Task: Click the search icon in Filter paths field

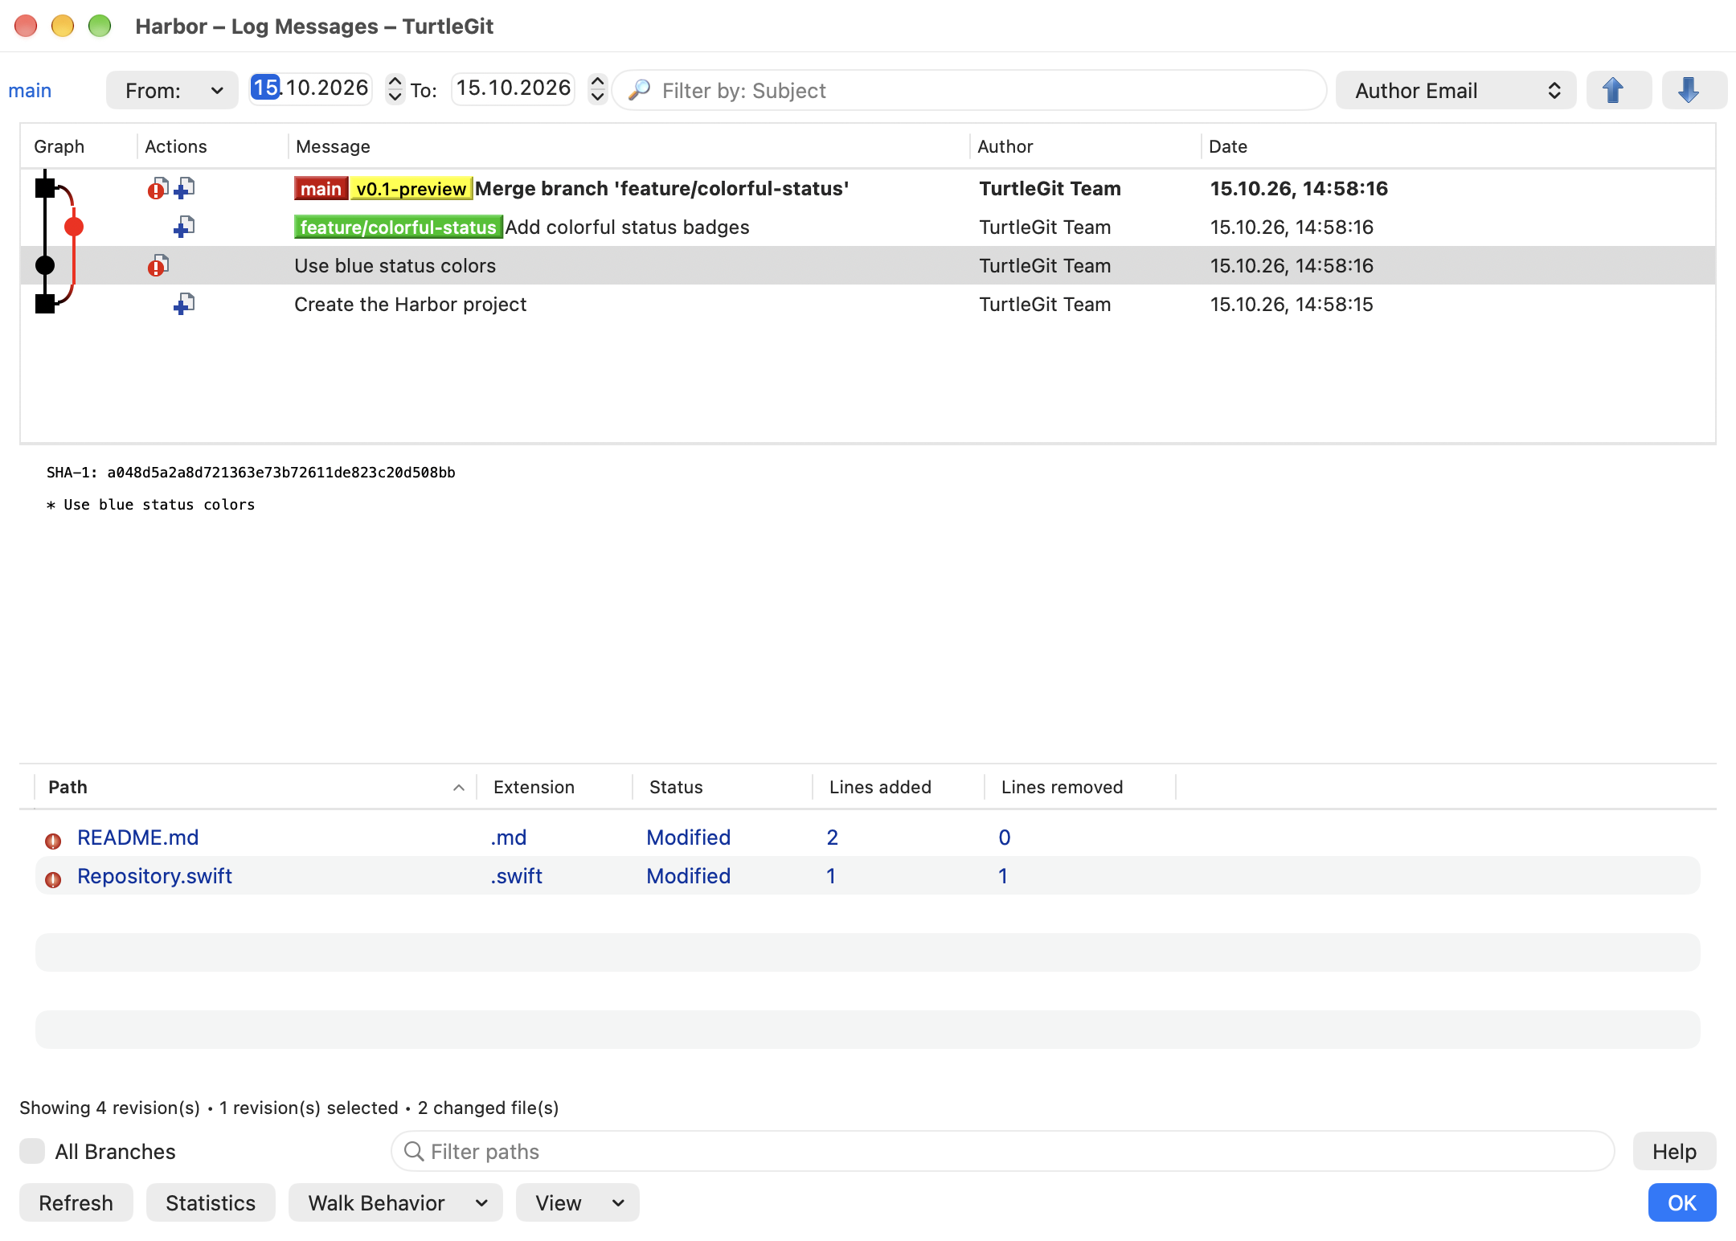Action: pos(414,1151)
